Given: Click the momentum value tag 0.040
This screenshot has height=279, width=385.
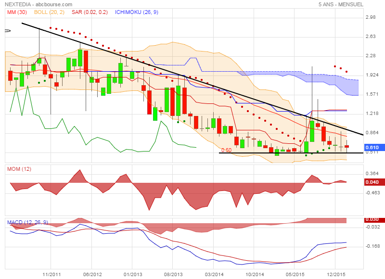Looking at the screenshot, I should (374, 182).
